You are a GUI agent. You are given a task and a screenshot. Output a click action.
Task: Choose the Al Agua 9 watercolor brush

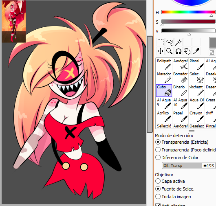[x=164, y=104]
